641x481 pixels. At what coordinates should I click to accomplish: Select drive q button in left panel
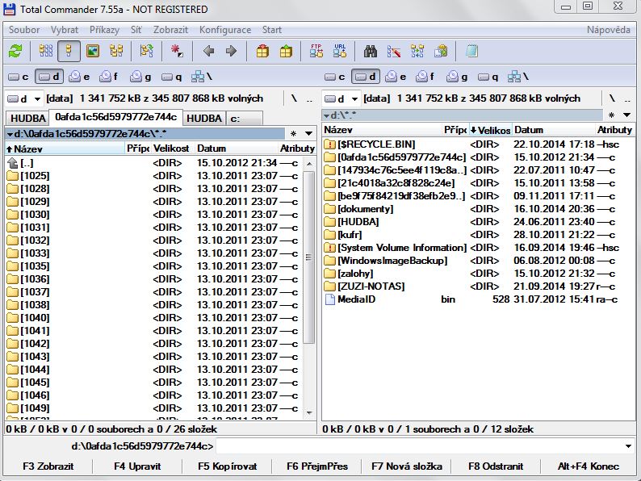(x=172, y=77)
